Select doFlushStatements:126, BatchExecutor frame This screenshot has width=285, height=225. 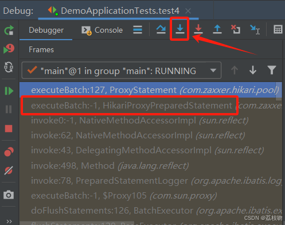(151, 211)
